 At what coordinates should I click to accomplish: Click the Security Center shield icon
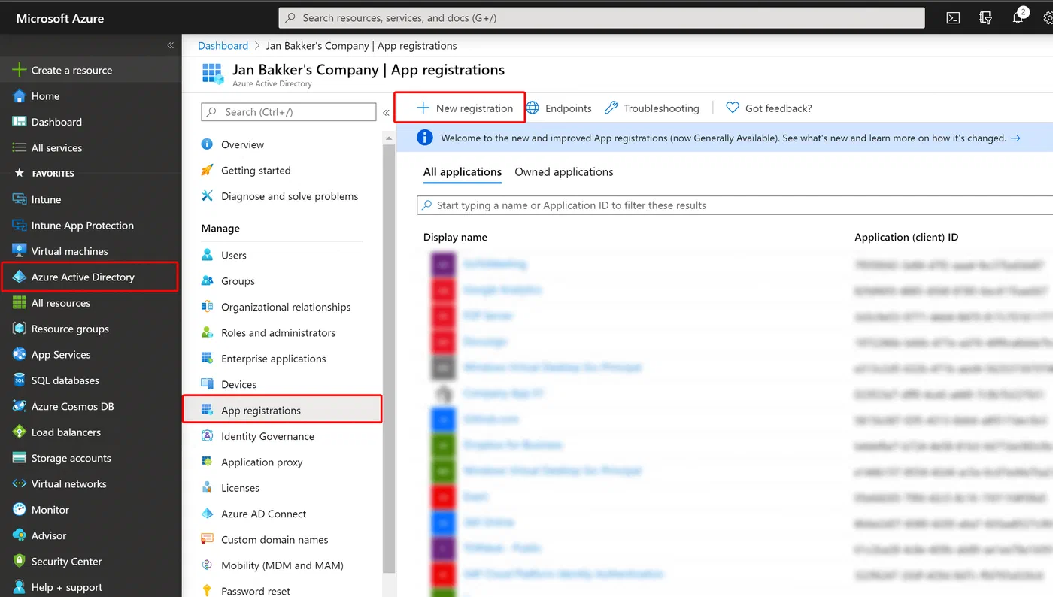pos(19,562)
